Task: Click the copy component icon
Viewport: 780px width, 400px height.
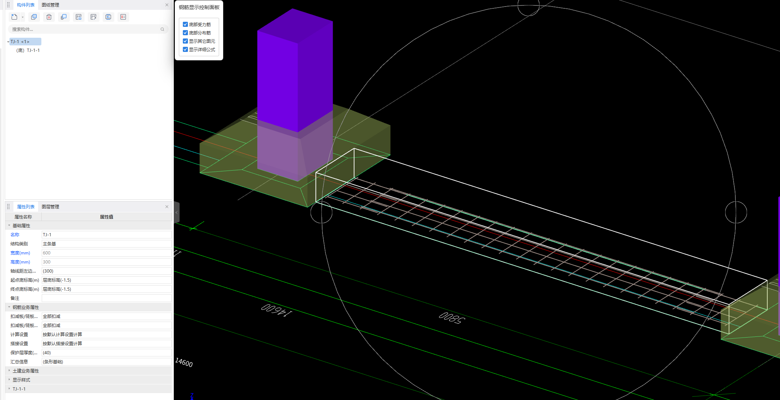Action: tap(34, 17)
